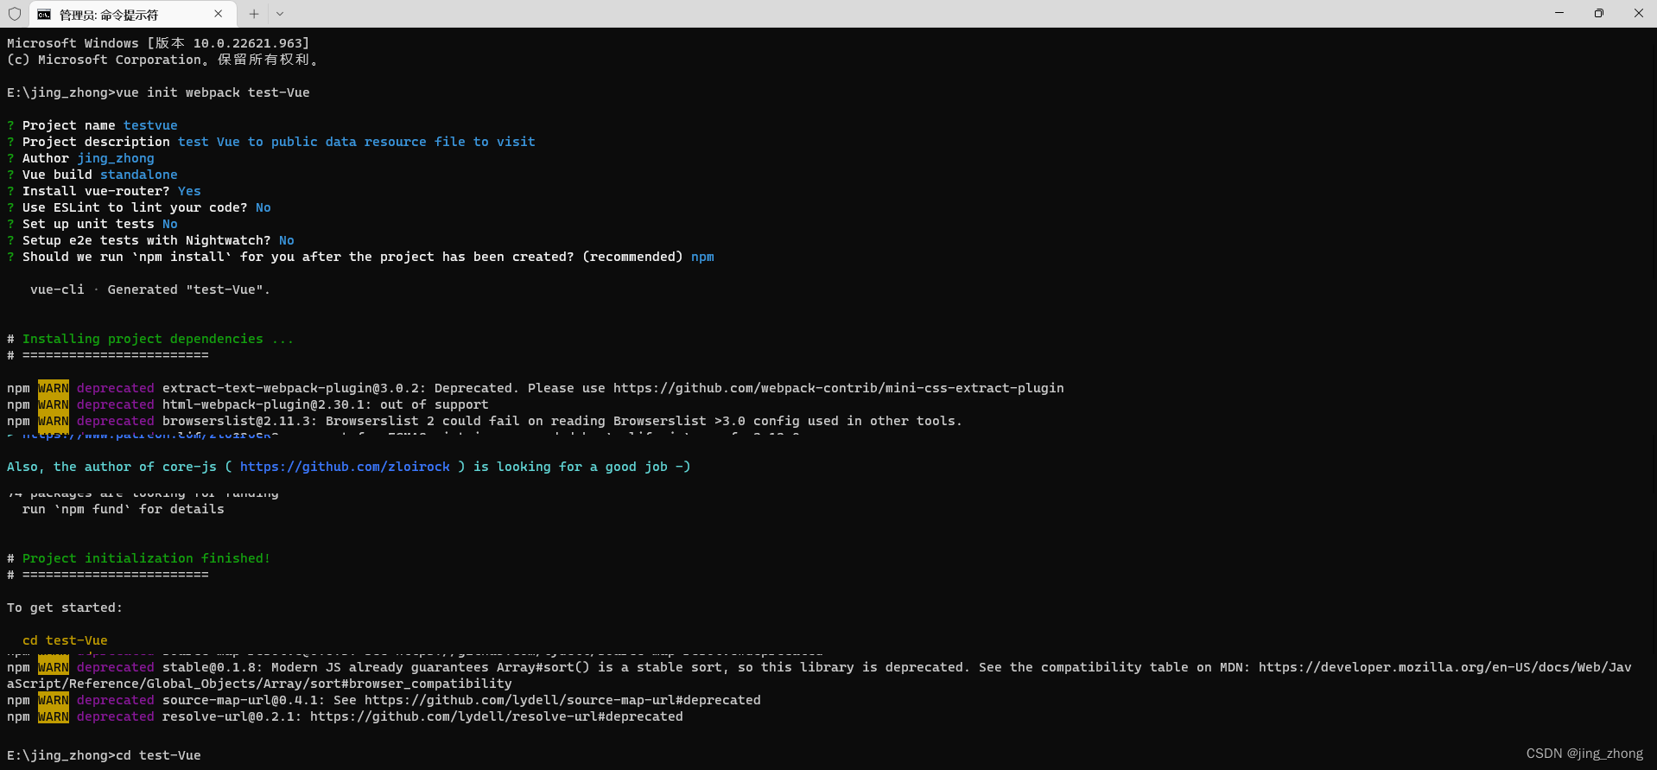Screen dimensions: 1657x770
Task: Maximize or restore the terminal window
Action: [x=1599, y=13]
